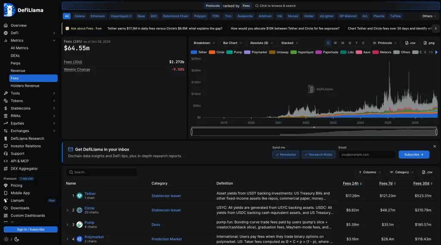The height and width of the screenshot is (245, 441).
Task: Expand the Exchanges sidebar section
Action: point(54,131)
